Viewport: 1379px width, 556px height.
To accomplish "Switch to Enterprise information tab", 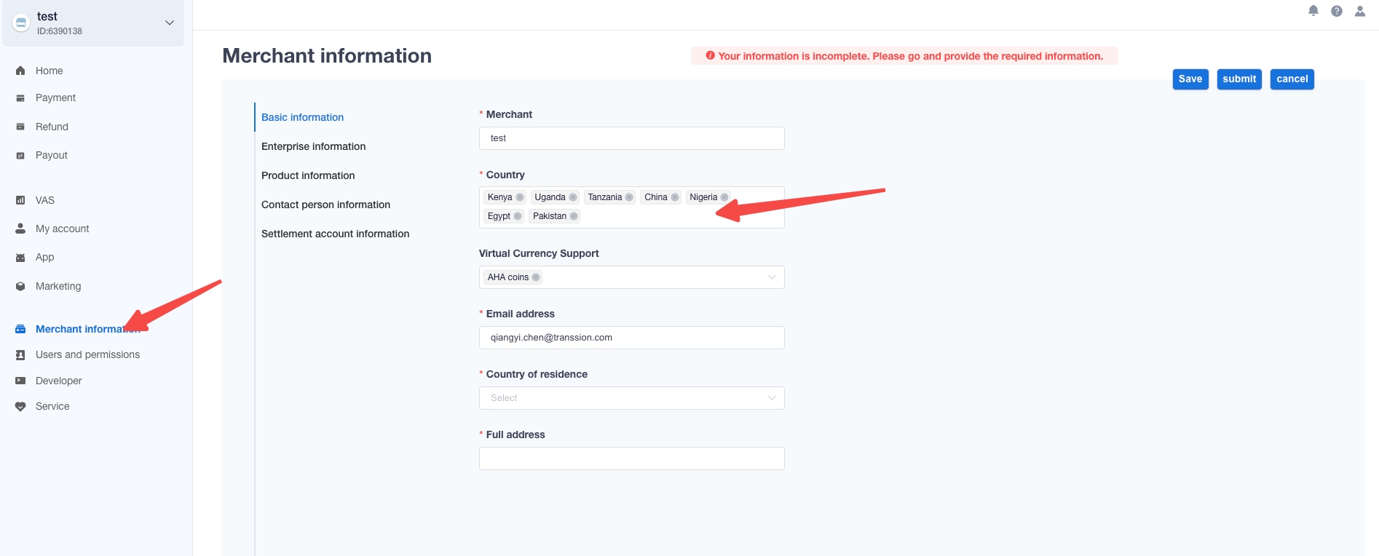I will [x=314, y=146].
